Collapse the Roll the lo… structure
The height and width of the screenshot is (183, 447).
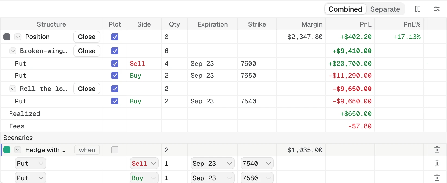click(x=12, y=89)
